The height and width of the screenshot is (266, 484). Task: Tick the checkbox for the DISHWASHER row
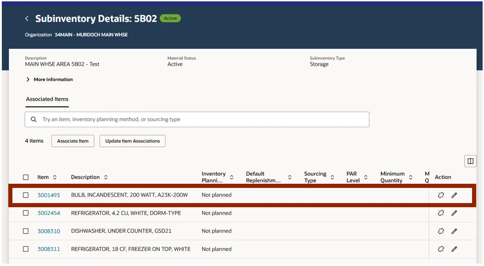click(x=26, y=231)
